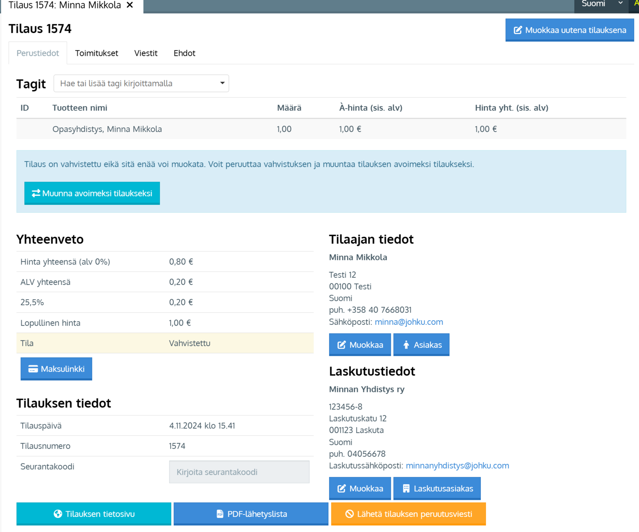
Task: Click the Seurantakoodi input field
Action: pos(239,472)
